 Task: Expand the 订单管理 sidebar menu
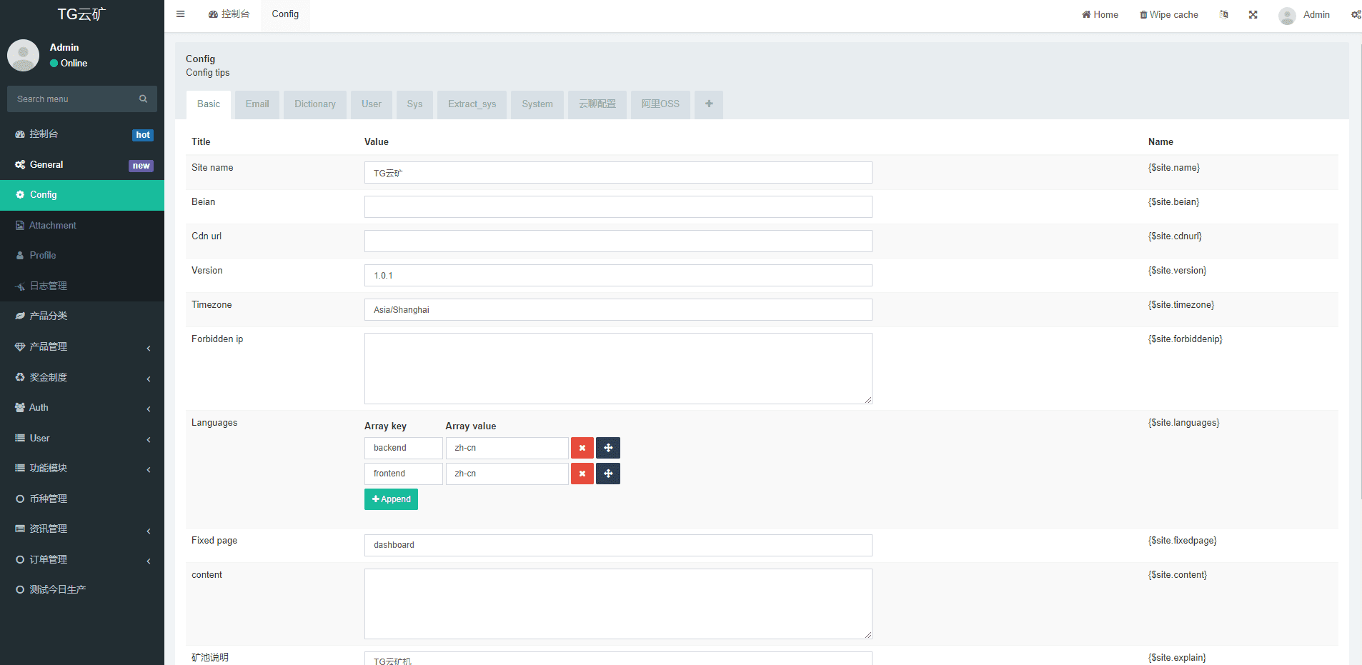pos(82,560)
